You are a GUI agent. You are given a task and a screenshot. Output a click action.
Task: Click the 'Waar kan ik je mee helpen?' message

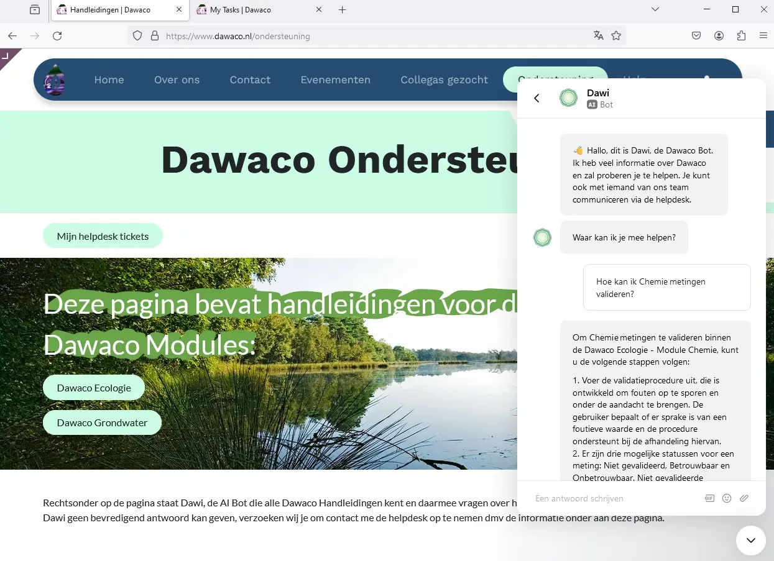624,237
